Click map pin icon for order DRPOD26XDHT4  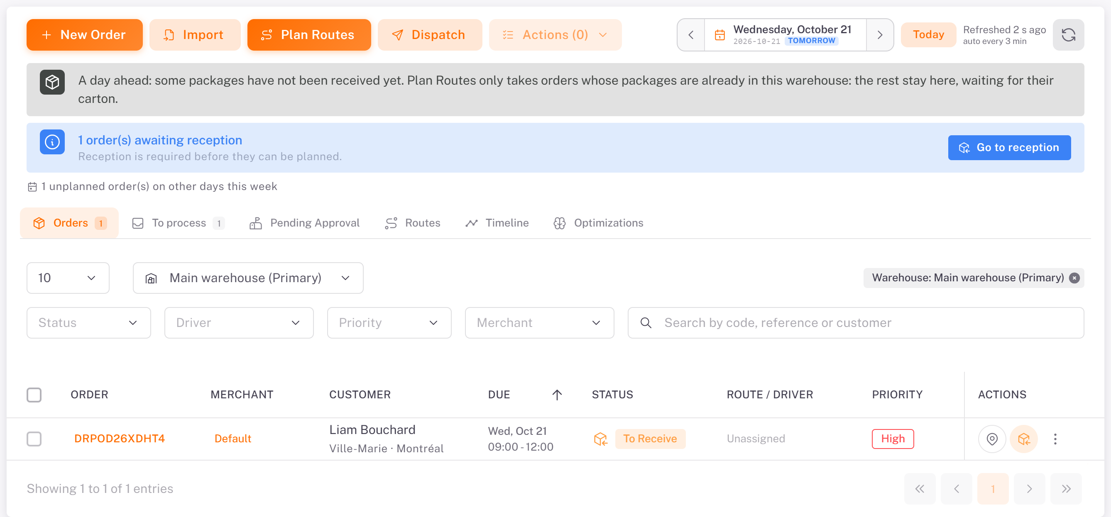(992, 439)
